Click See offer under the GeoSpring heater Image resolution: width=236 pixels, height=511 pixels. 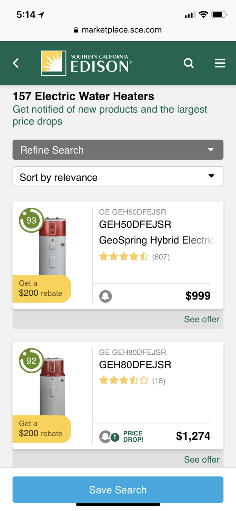click(x=202, y=319)
